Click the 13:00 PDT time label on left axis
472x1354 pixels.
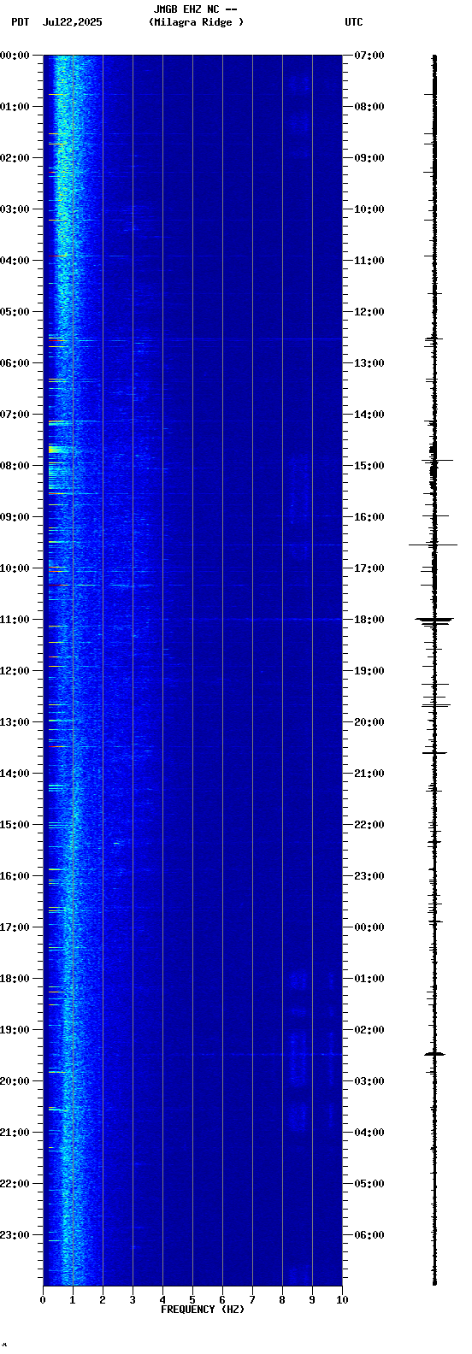coord(15,722)
